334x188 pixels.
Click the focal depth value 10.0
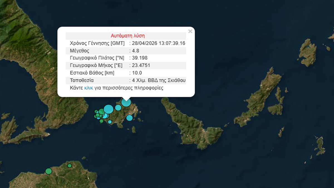(137, 73)
